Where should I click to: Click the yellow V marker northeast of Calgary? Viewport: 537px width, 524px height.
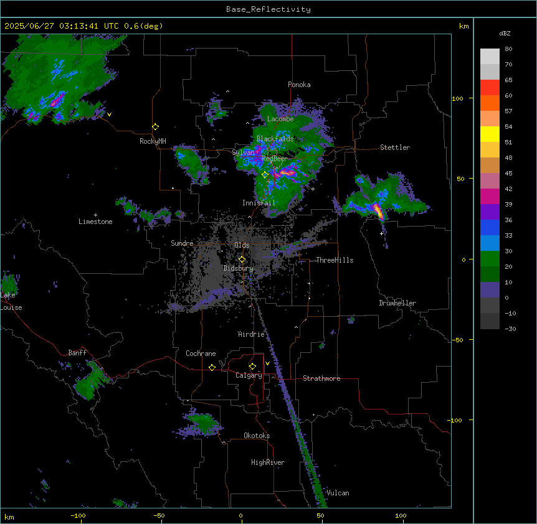pyautogui.click(x=267, y=363)
